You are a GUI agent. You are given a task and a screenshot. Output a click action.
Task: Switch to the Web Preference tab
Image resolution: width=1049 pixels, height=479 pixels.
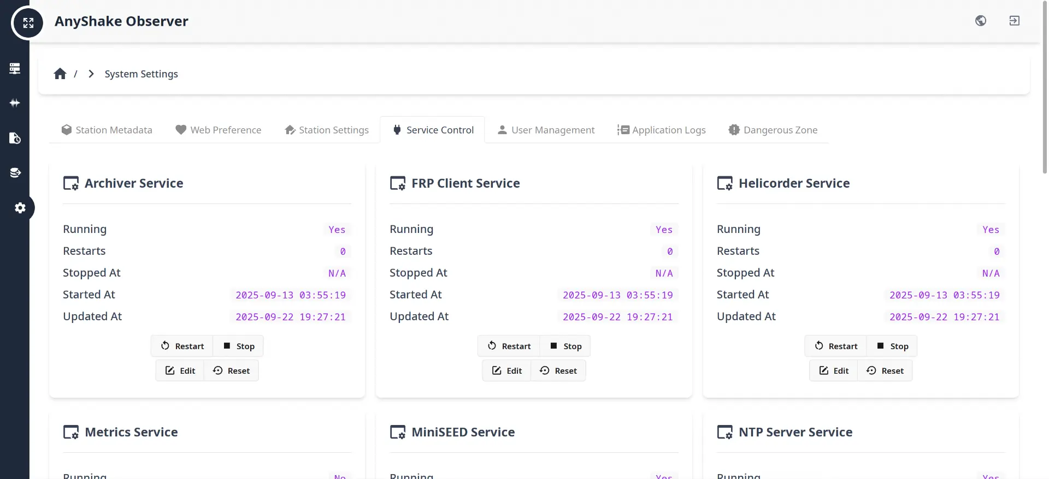pos(218,130)
